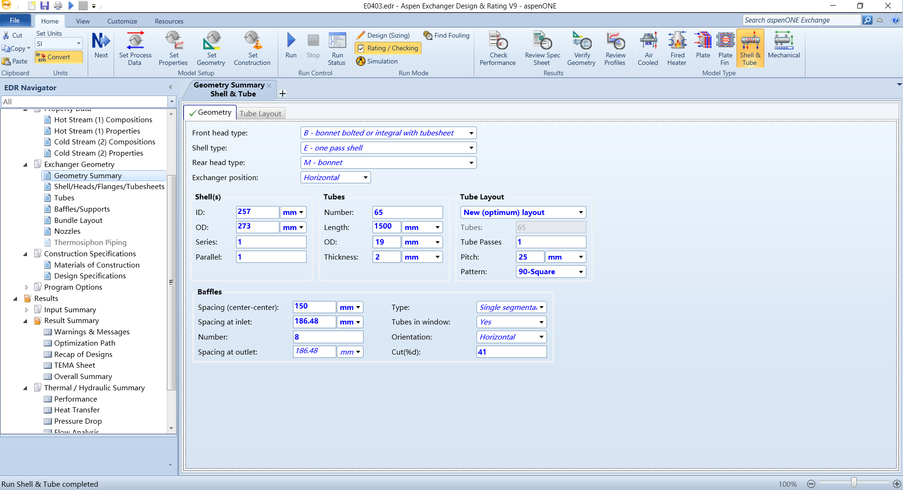This screenshot has width=903, height=490.
Task: Select Find Fouling option
Action: click(x=446, y=35)
